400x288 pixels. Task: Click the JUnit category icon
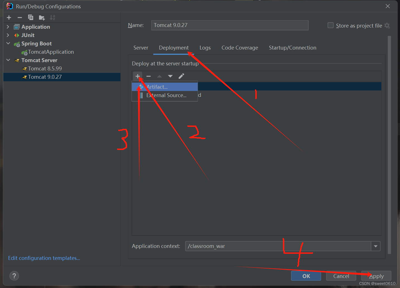click(17, 35)
